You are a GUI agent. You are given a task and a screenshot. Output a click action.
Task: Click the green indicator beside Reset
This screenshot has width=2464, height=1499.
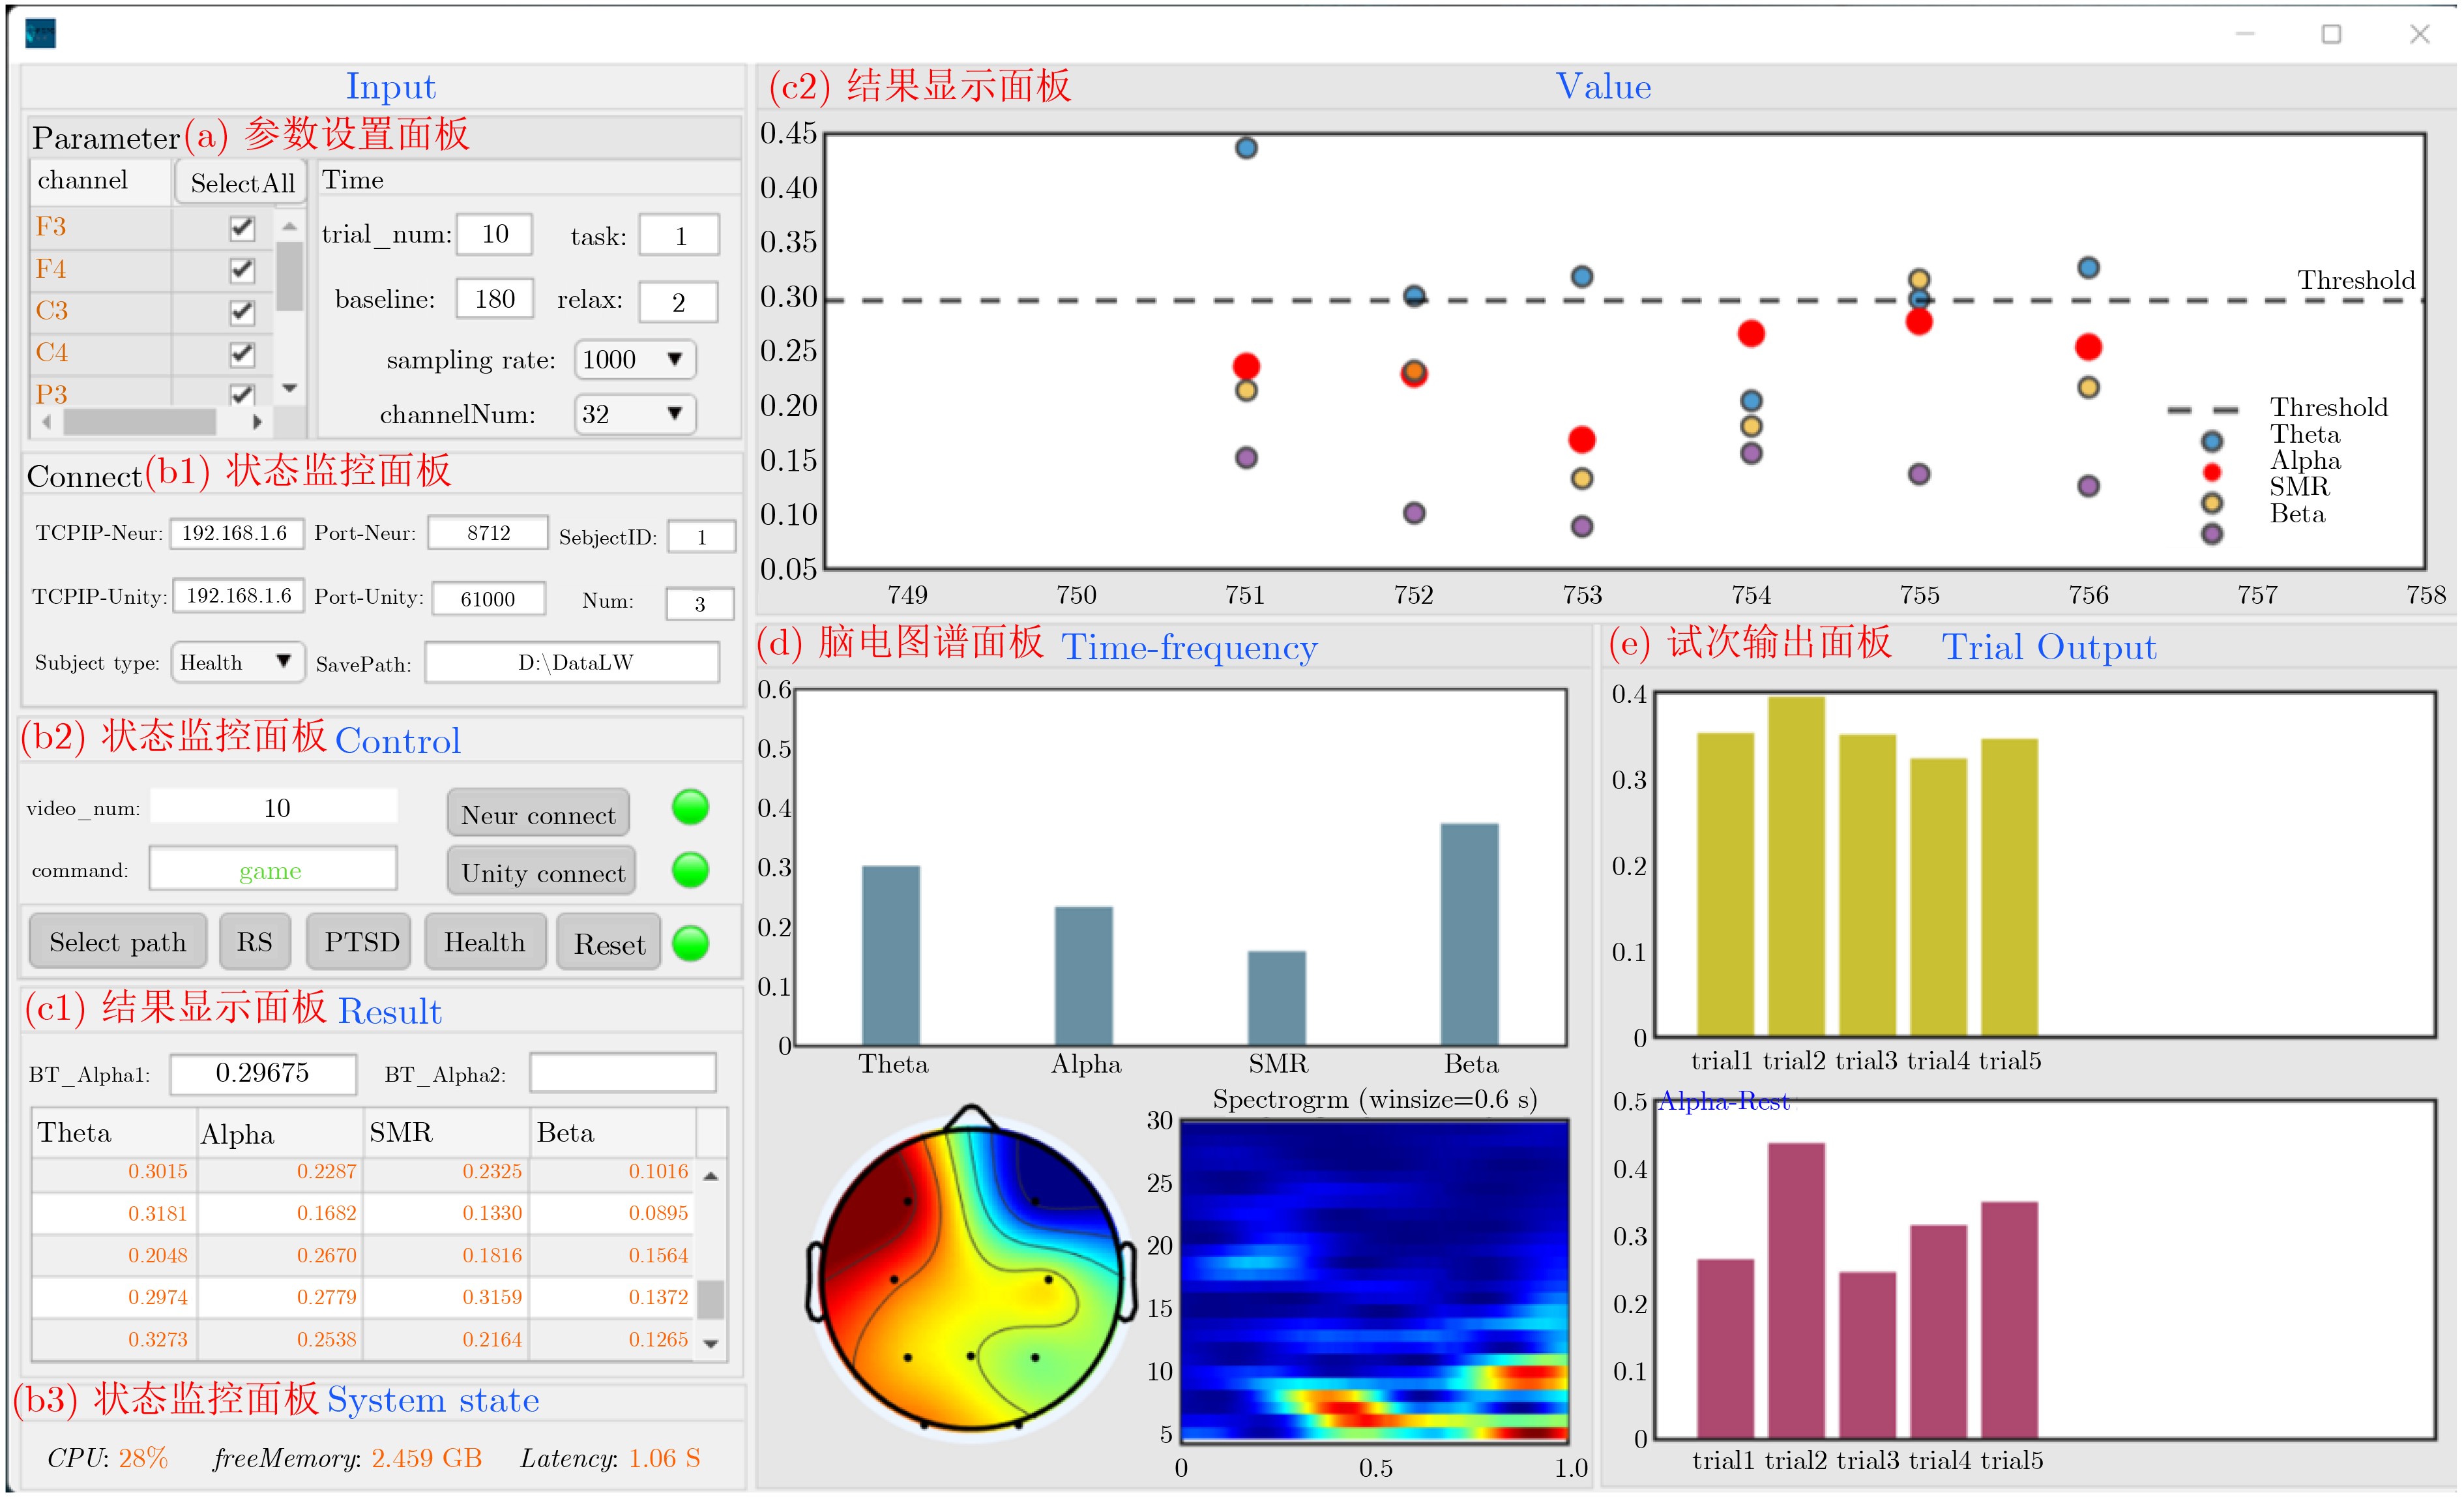pos(690,943)
